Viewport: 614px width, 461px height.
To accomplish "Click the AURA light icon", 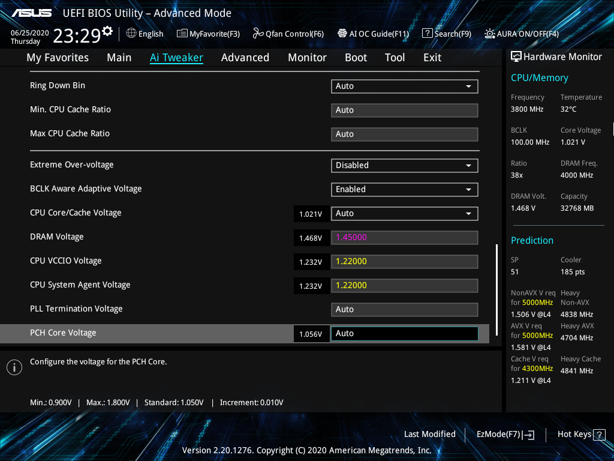I will (489, 34).
